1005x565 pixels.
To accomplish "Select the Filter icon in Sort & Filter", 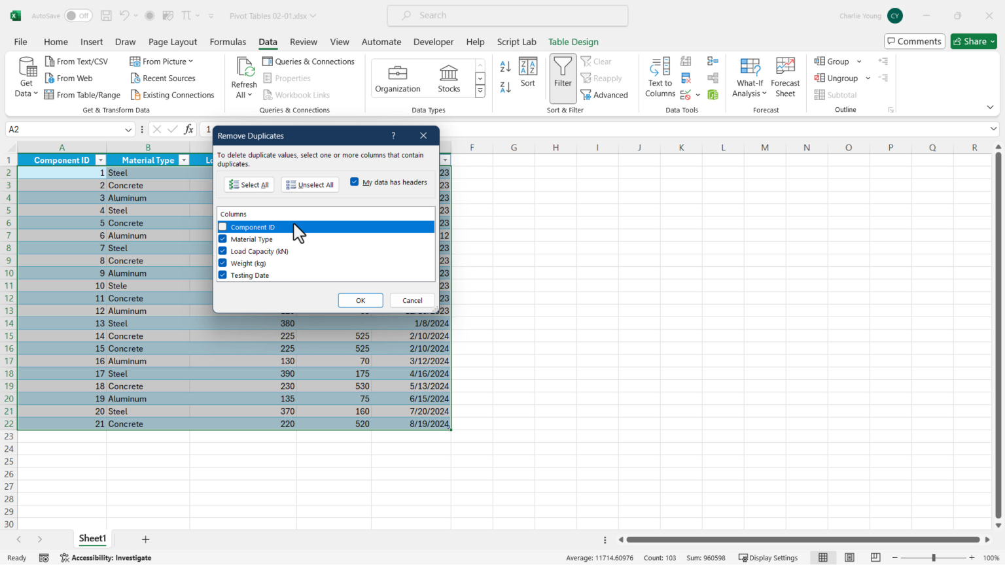I will click(562, 77).
